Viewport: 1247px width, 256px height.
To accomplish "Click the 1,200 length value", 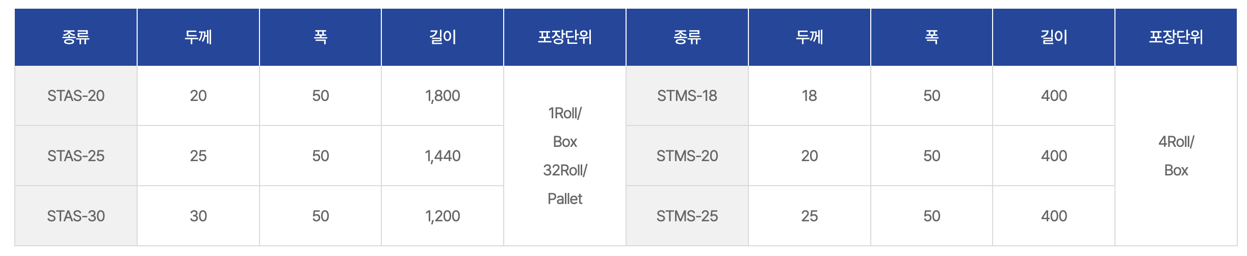I will (x=443, y=216).
